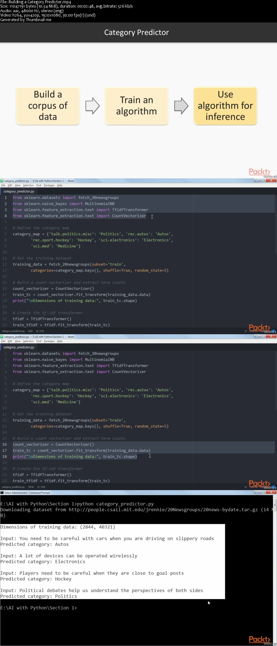This screenshot has width=277, height=646.
Task: Click 'Build a corpus of data' slide box
Action: 48,106
